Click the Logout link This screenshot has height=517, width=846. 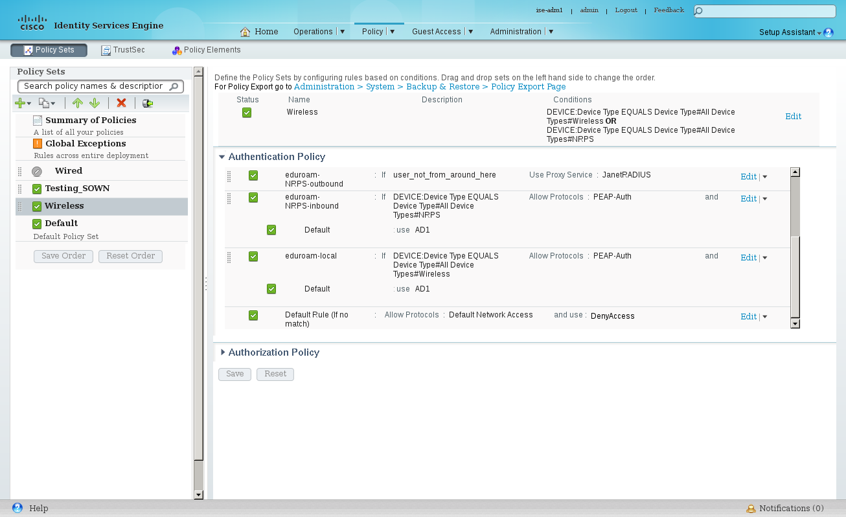tap(626, 10)
